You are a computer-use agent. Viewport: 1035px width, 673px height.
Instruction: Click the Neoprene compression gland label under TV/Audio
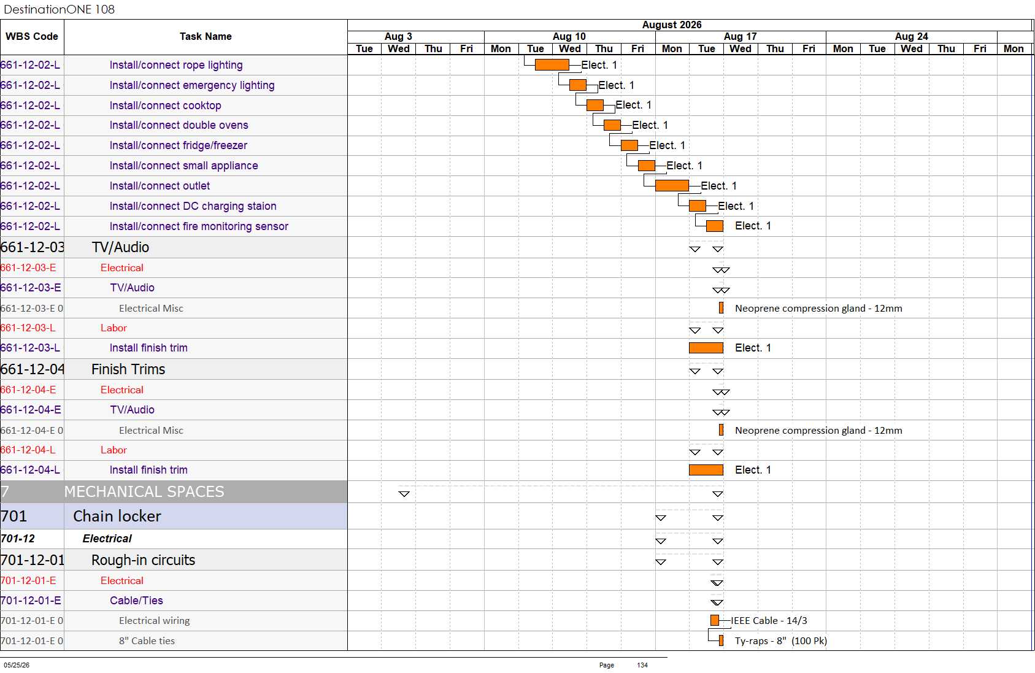(818, 309)
